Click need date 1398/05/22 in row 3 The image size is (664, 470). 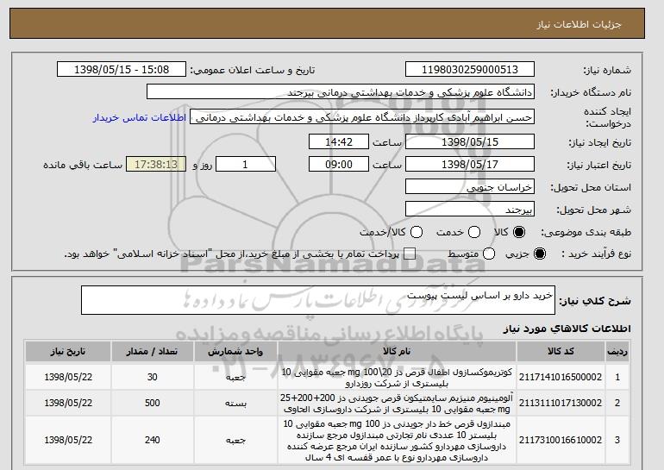68,440
